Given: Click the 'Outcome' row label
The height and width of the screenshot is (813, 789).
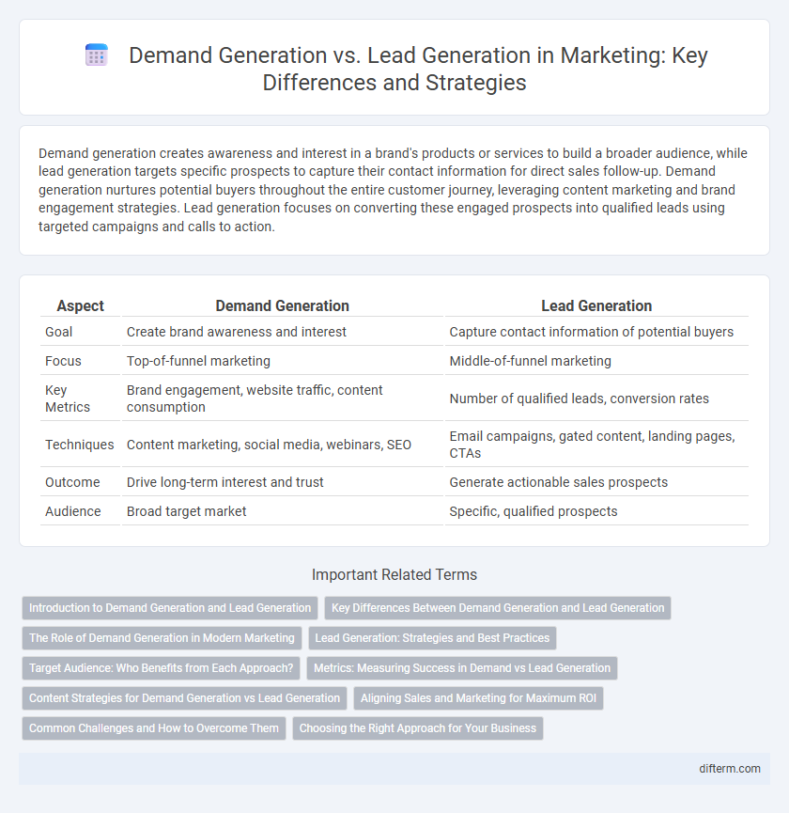Looking at the screenshot, I should [72, 482].
